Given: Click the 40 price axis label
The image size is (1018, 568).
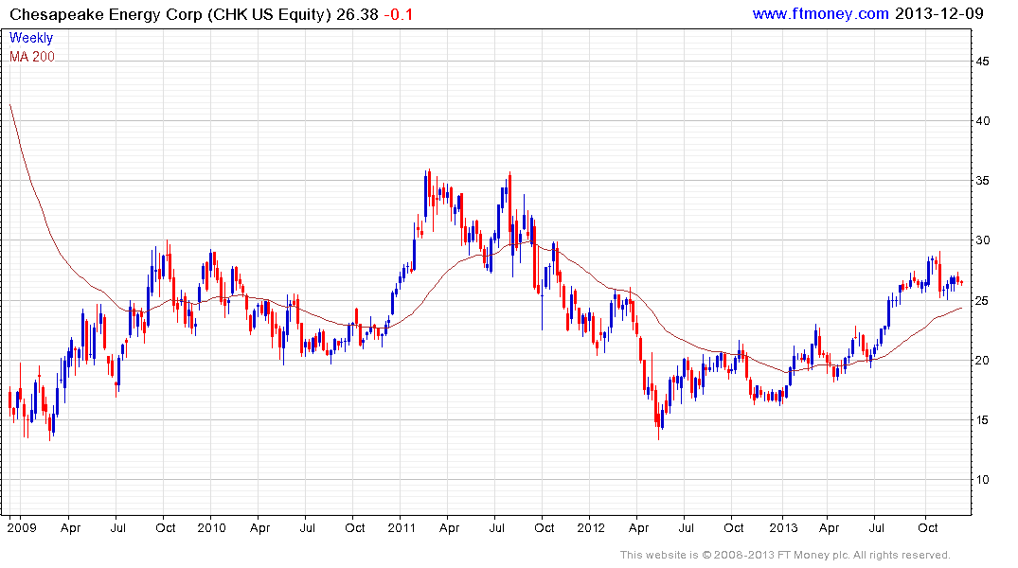Looking at the screenshot, I should tap(982, 121).
